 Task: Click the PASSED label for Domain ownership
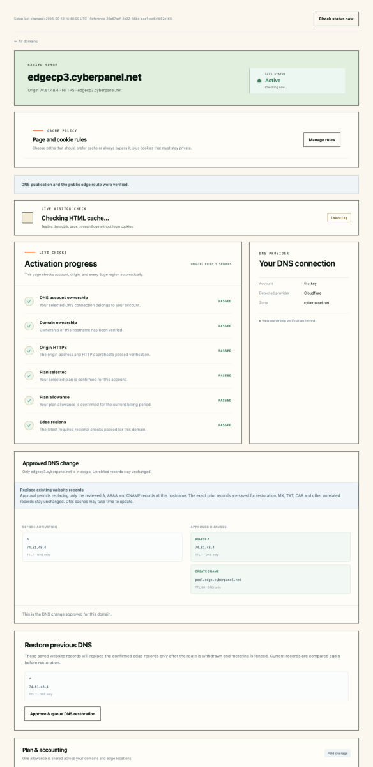(x=225, y=326)
